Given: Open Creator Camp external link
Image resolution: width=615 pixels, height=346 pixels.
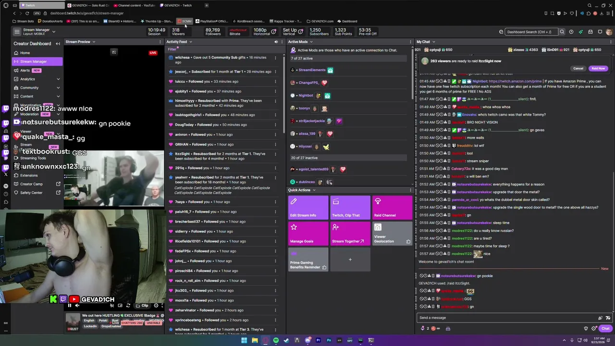Looking at the screenshot, I should (37, 184).
